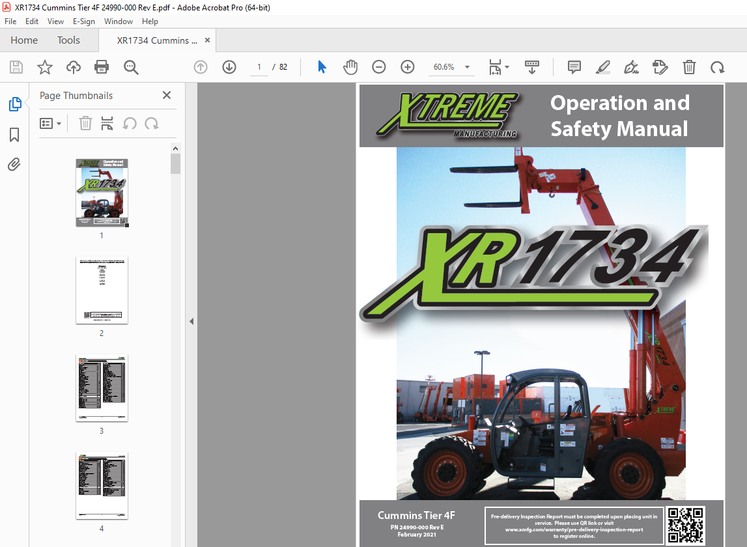The image size is (747, 547).
Task: Open the Bookmarks sidebar panel
Action: [x=14, y=135]
